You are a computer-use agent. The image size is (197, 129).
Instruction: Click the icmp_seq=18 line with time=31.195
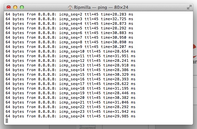point(70,89)
